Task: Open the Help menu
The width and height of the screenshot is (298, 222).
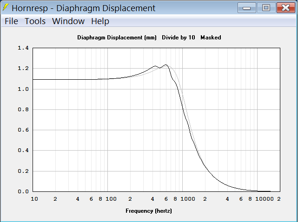Action: [100, 21]
